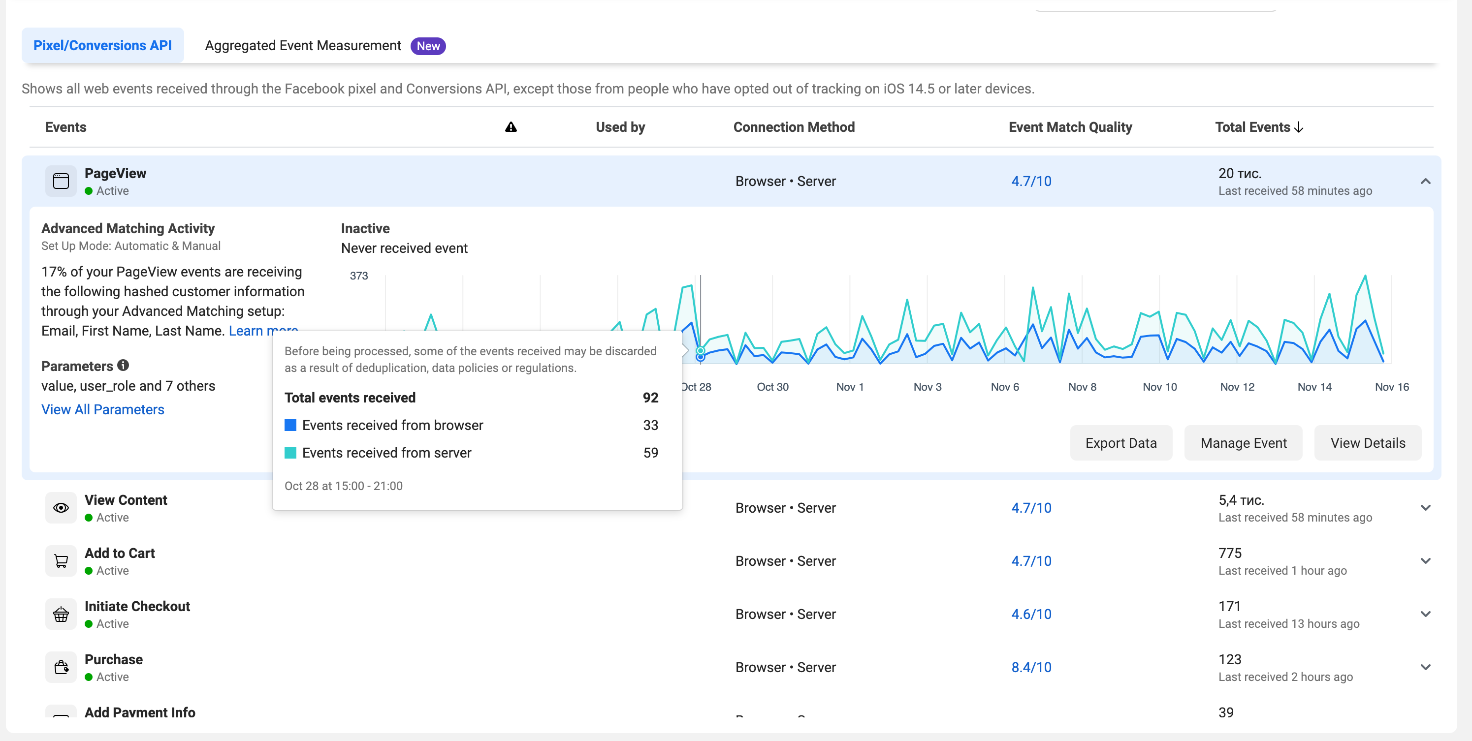Click Event Match Quality column header
The height and width of the screenshot is (741, 1472).
[x=1070, y=127]
